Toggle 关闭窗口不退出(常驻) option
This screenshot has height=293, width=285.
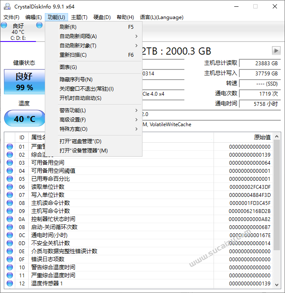tap(94, 89)
